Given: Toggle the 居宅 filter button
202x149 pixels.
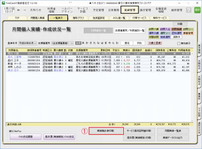Looking at the screenshot, I should [x=127, y=43].
